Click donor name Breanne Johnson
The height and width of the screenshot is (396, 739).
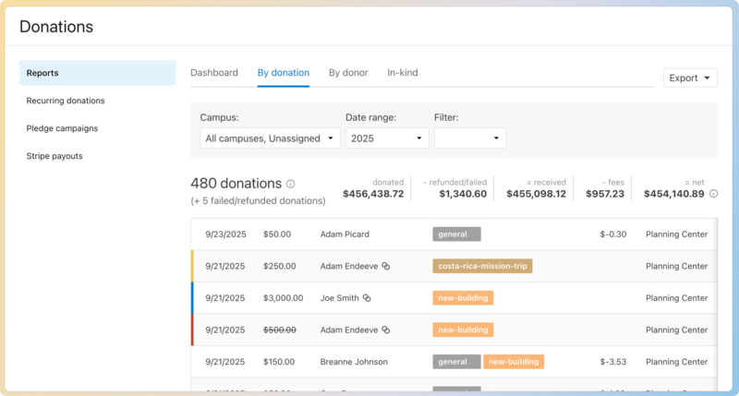354,362
